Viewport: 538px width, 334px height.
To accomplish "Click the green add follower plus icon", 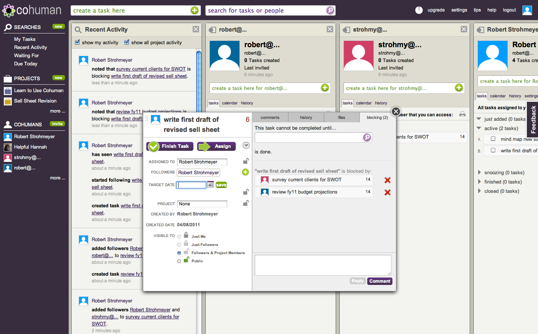I will point(245,172).
